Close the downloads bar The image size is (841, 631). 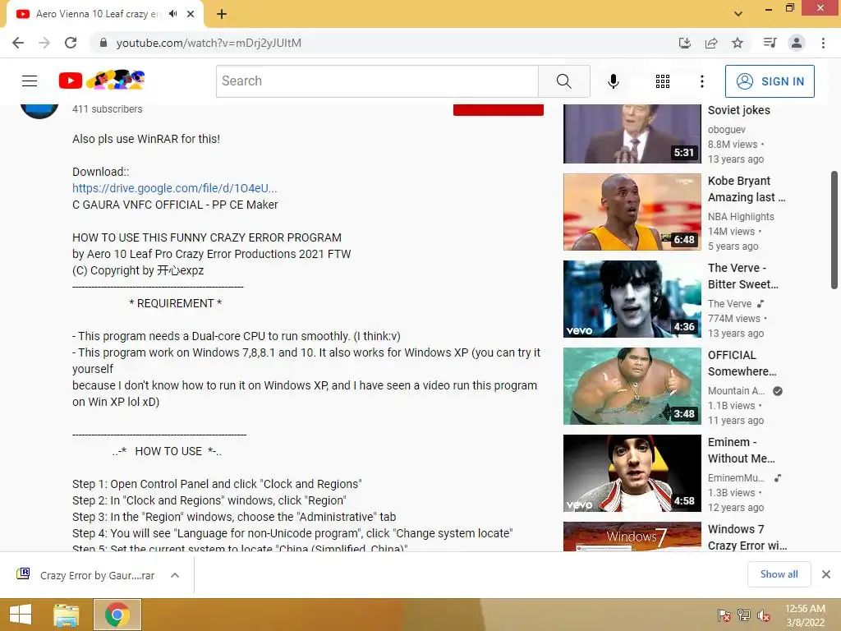[826, 574]
